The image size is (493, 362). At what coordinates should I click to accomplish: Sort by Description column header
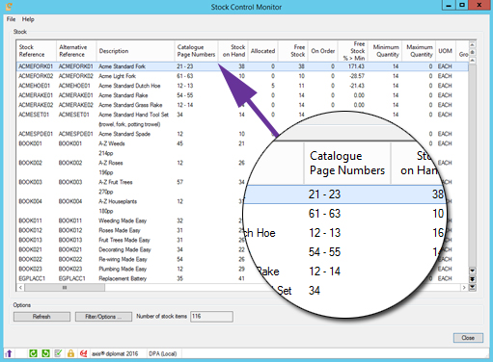point(135,51)
